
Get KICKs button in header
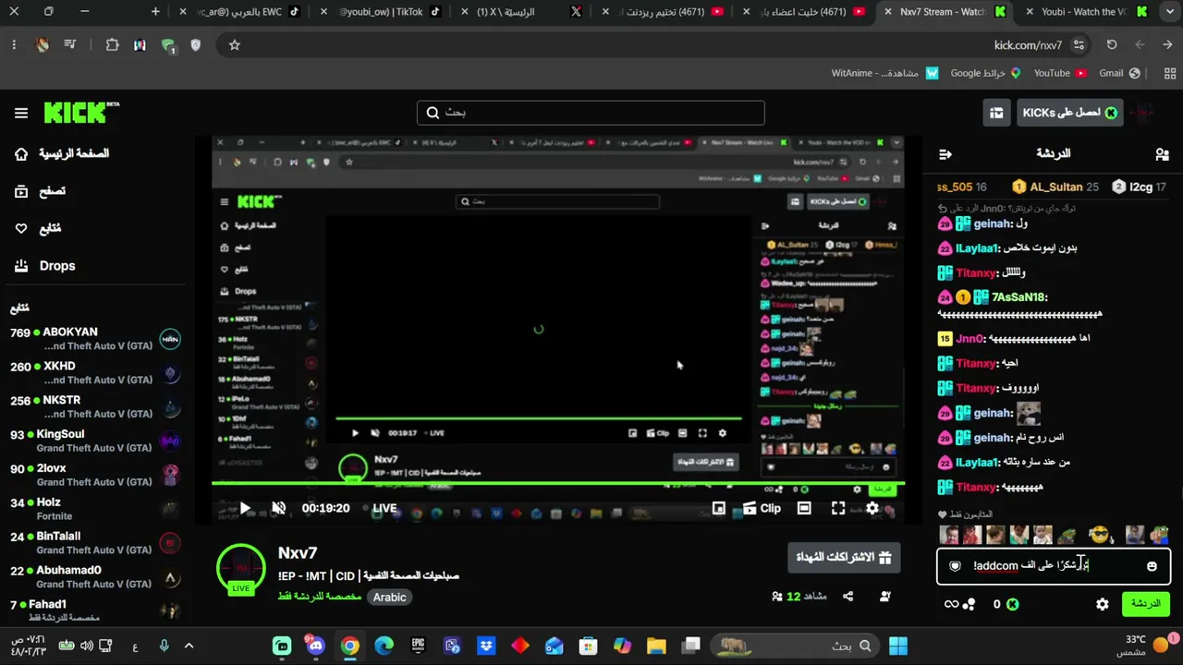pyautogui.click(x=1069, y=113)
